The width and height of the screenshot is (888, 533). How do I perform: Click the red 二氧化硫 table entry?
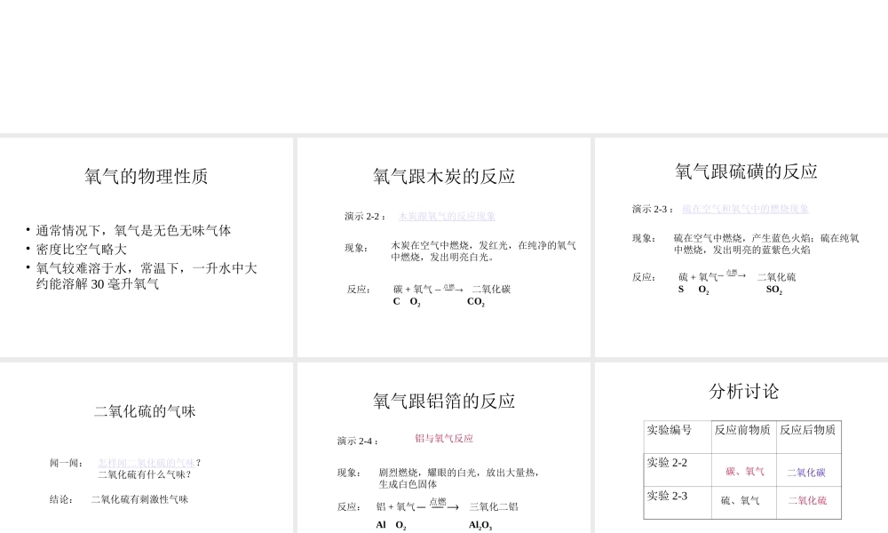806,502
